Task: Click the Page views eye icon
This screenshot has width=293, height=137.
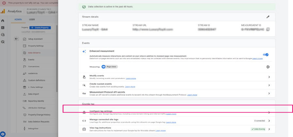Action: point(103,67)
